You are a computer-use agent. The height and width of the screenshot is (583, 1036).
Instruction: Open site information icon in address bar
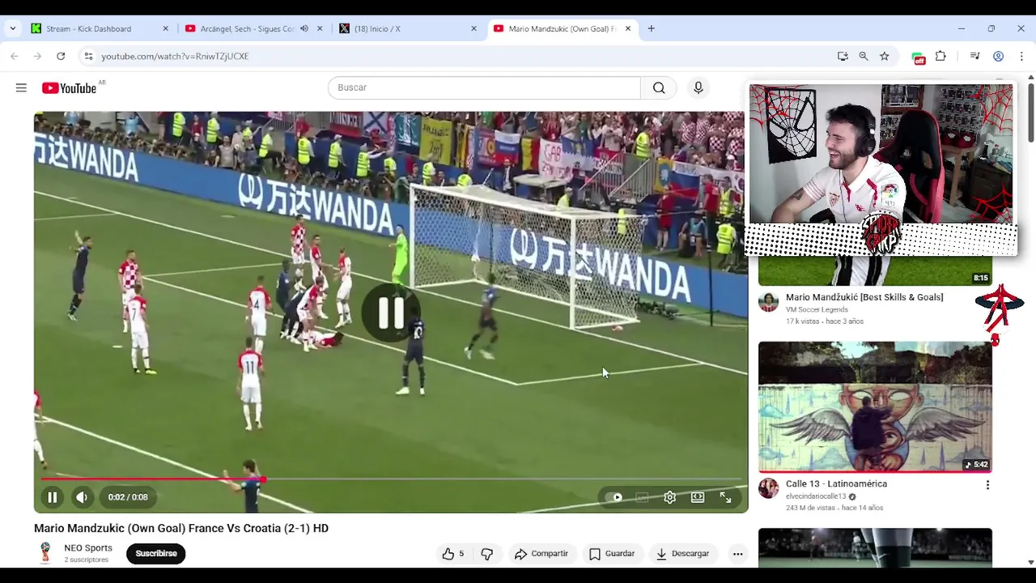pyautogui.click(x=89, y=56)
